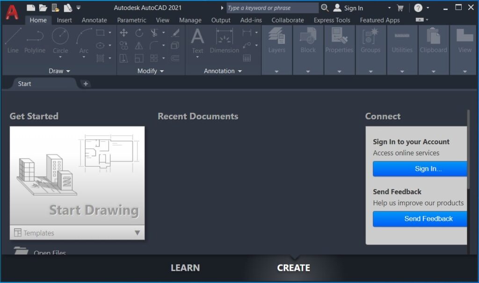Viewport: 479px width, 283px height.
Task: Select the Move tool in Modify panel
Action: click(x=123, y=32)
